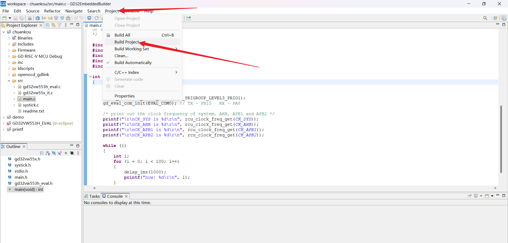Click the binary file 010 toolbar icon
This screenshot has height=243, width=508.
click(x=30, y=18)
